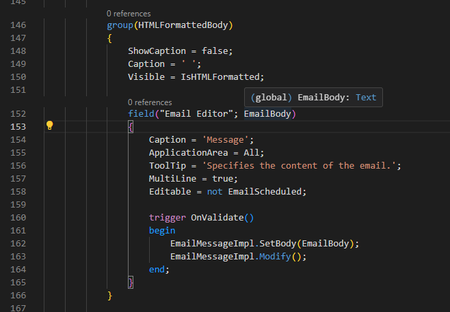Click the 'trigger' keyword on line 160
The image size is (450, 312).
168,218
